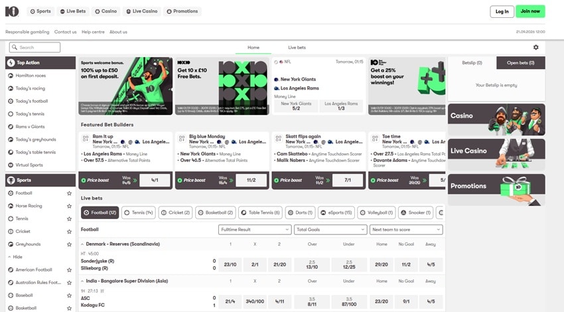Select eSports (15) live filter

336,212
